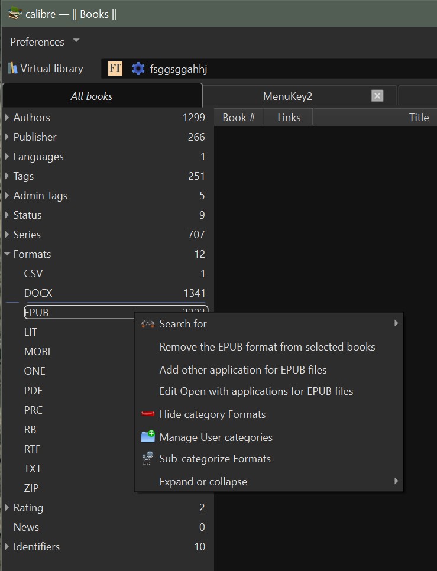Click the blue gear icon beside search
437x571 pixels.
click(x=138, y=69)
